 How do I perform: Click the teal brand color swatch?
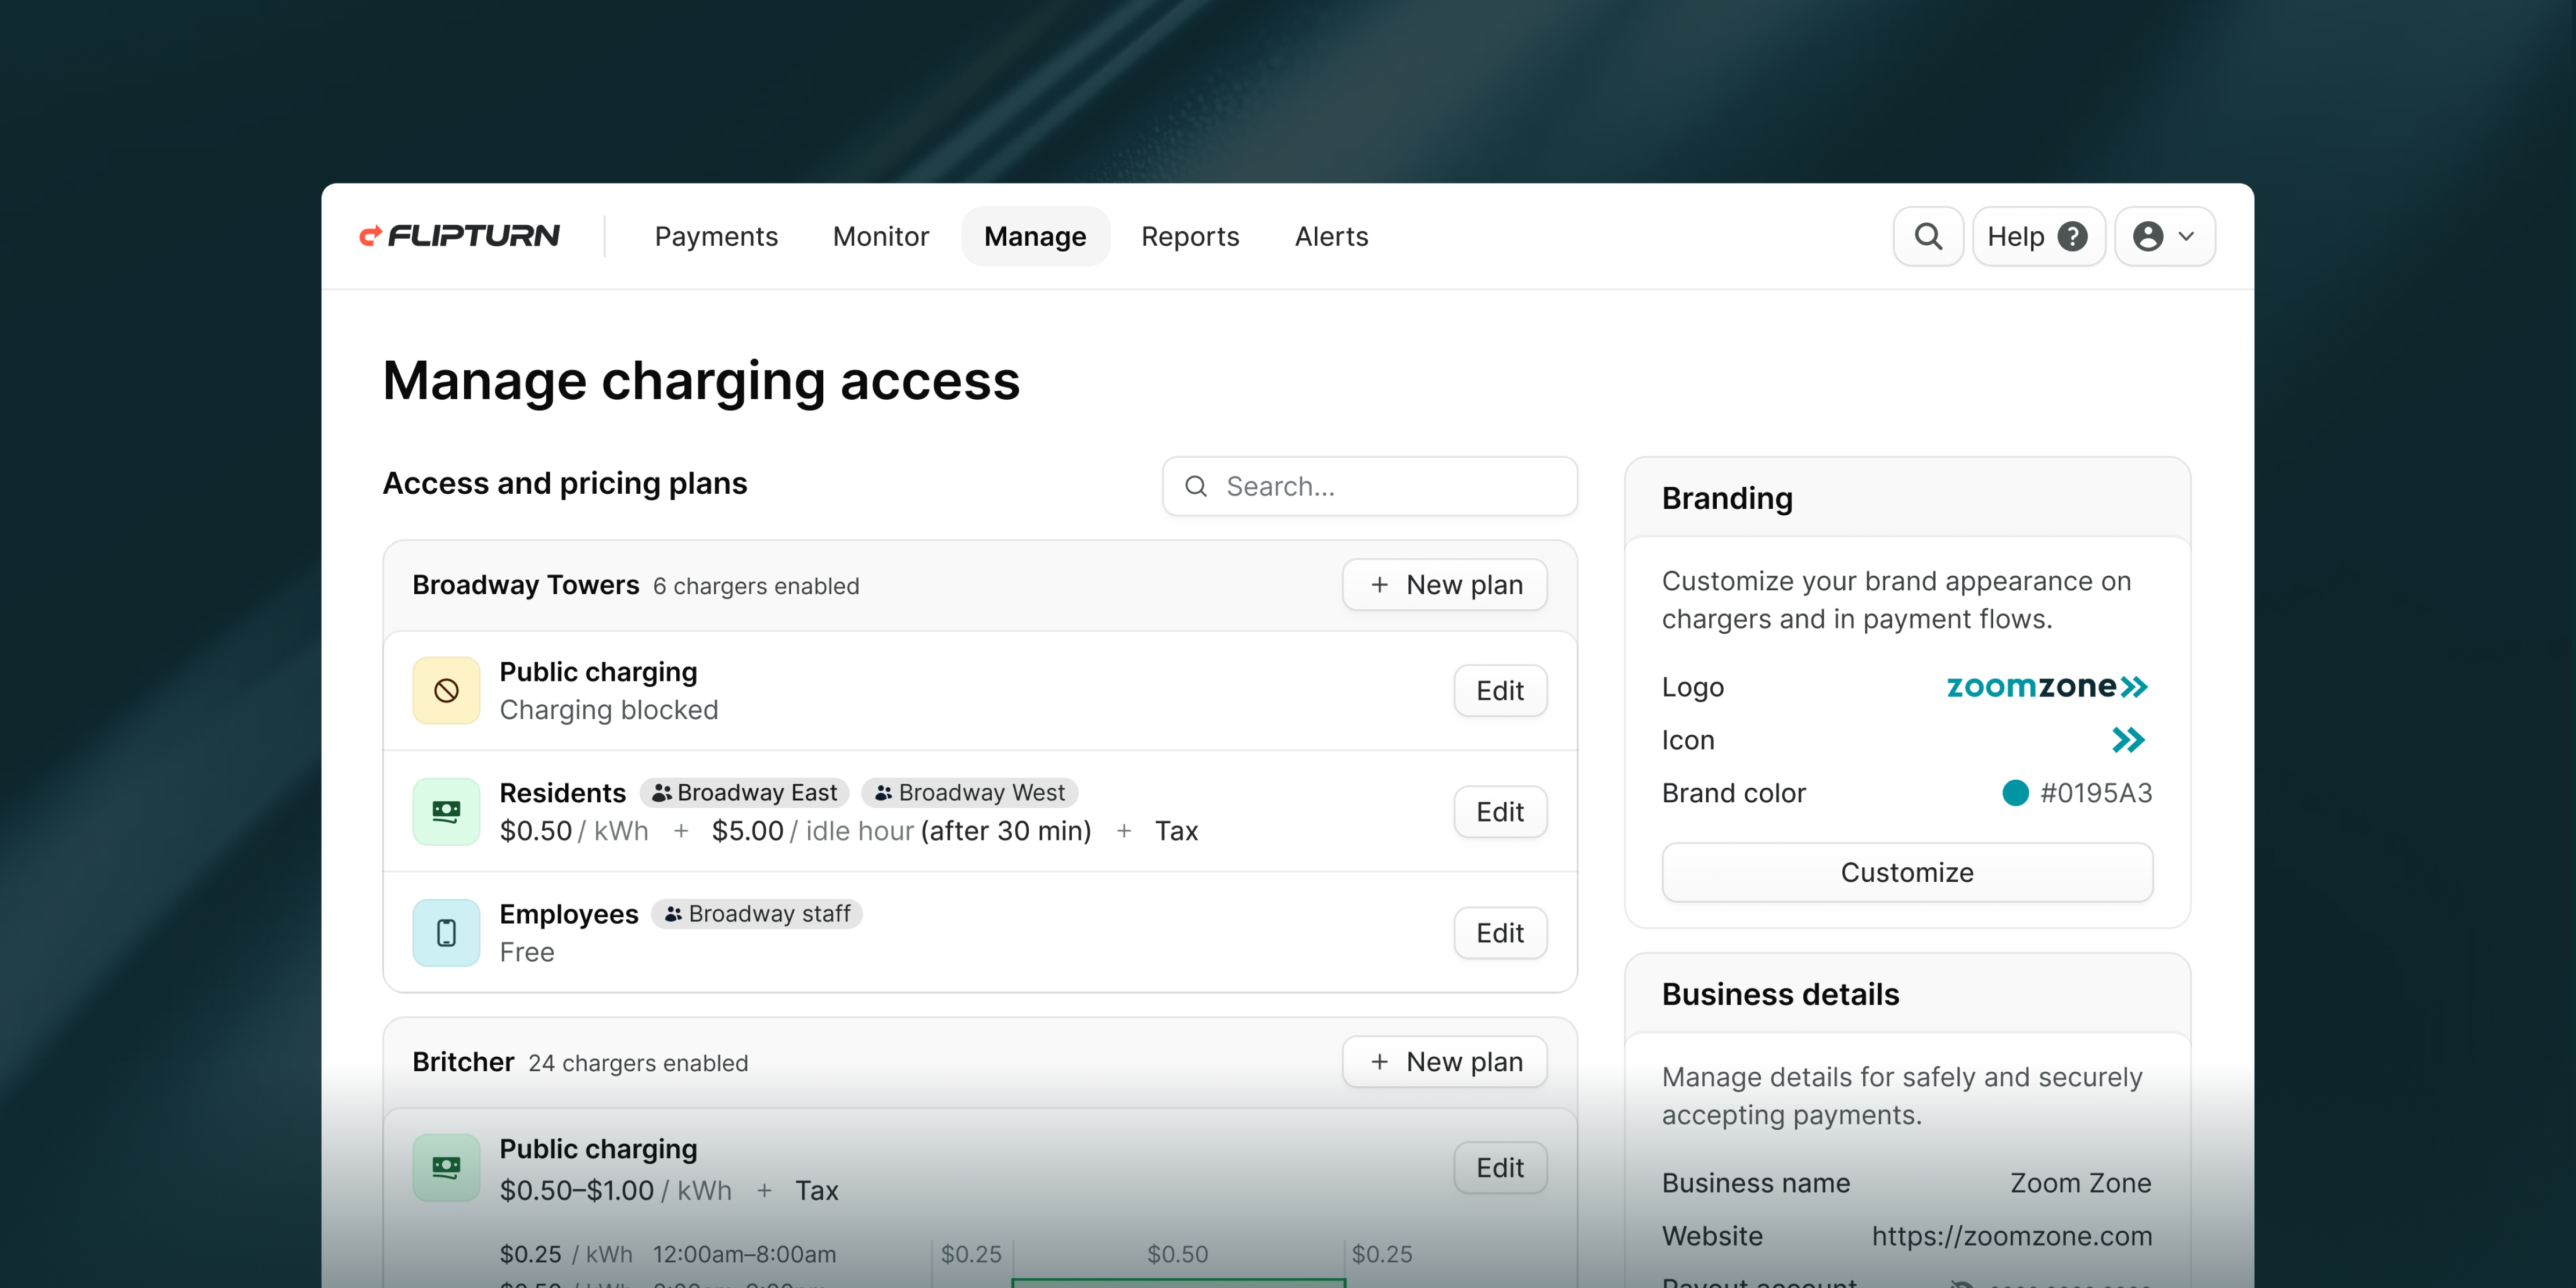pyautogui.click(x=2015, y=793)
